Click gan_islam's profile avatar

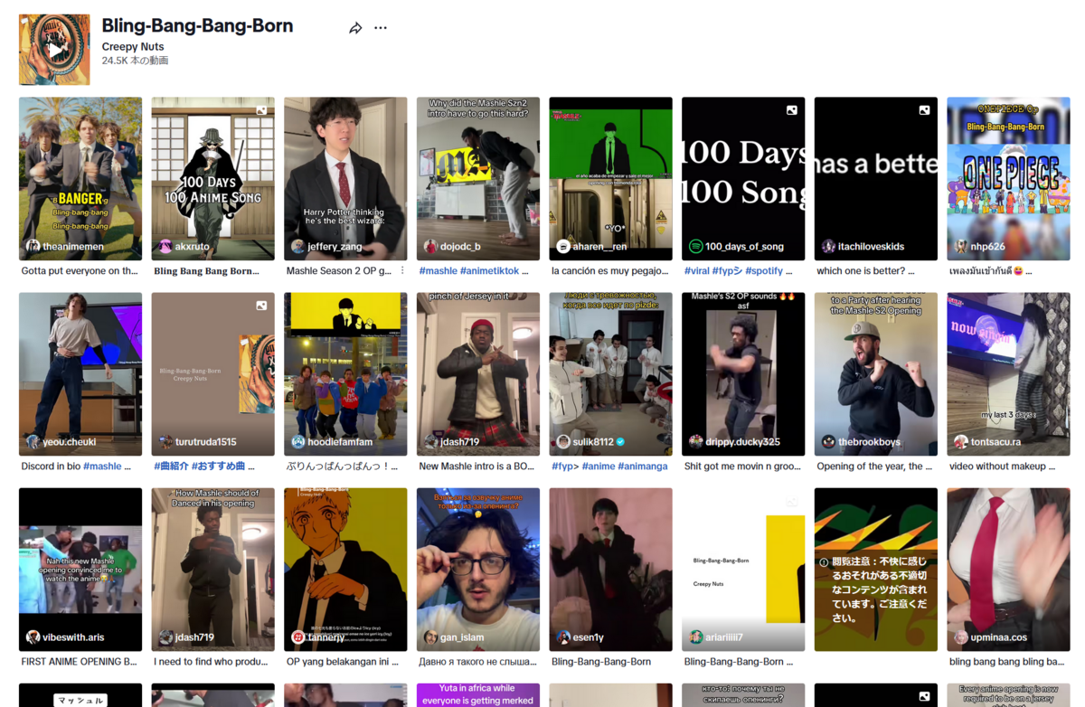click(431, 637)
